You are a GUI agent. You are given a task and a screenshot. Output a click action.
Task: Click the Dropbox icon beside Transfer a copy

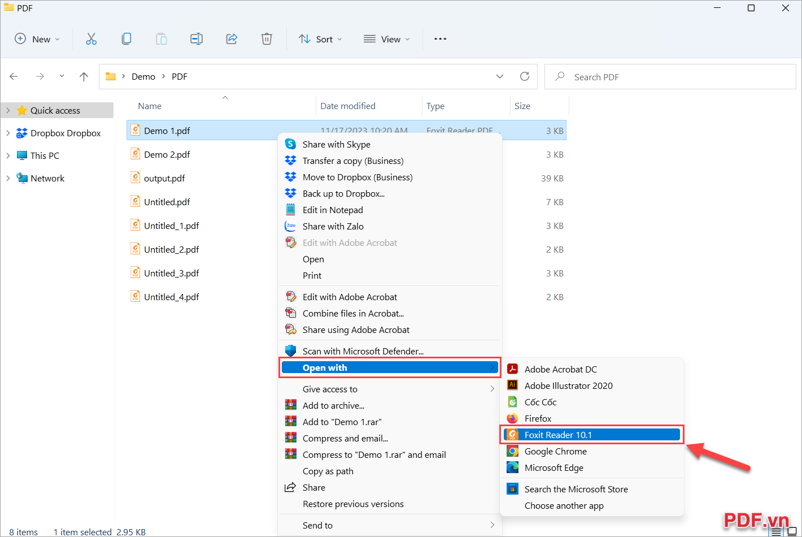[x=290, y=161]
